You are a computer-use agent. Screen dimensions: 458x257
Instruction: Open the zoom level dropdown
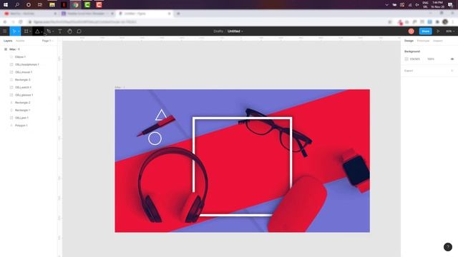pyautogui.click(x=450, y=31)
